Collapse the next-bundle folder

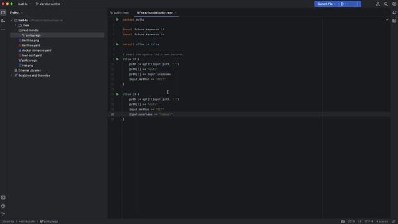[16, 30]
